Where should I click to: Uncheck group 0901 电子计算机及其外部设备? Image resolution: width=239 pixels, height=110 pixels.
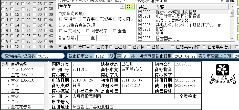tap(140, 16)
